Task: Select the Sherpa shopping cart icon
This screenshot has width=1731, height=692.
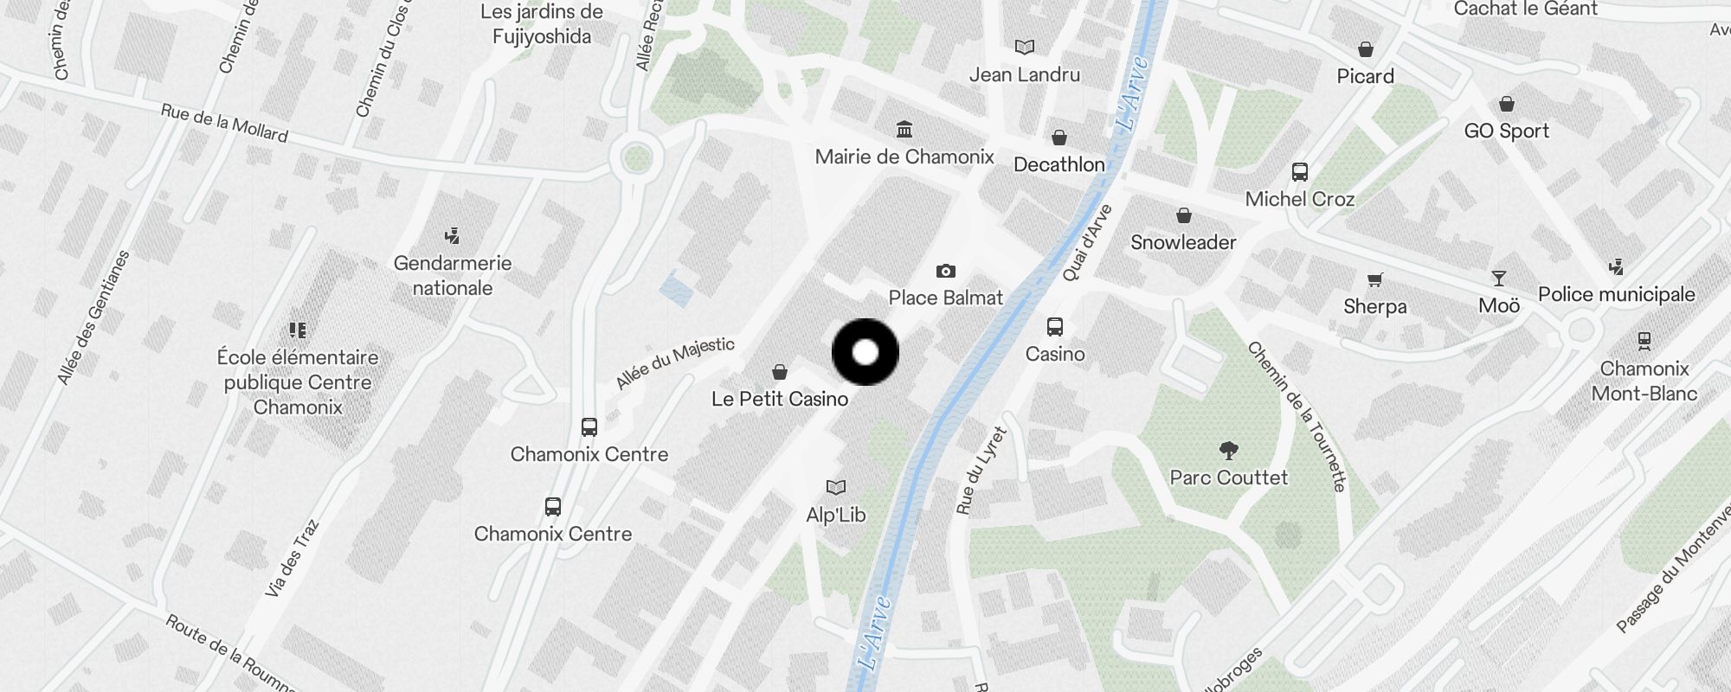Action: click(x=1374, y=279)
